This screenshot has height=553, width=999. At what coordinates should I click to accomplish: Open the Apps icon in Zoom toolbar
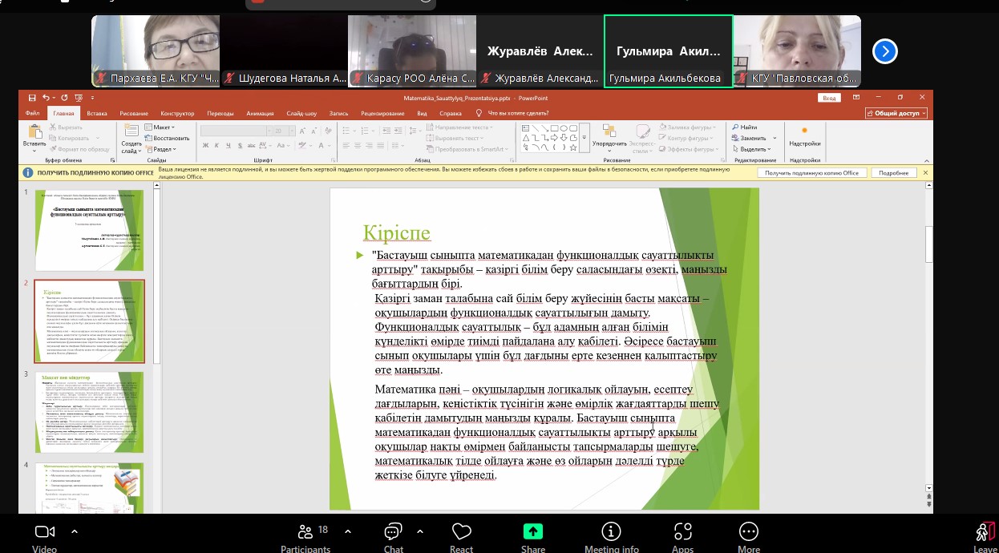click(x=682, y=532)
